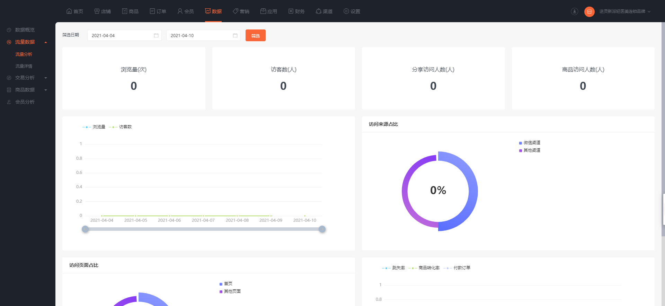Toggle the 跳失率 legend series

[x=393, y=268]
